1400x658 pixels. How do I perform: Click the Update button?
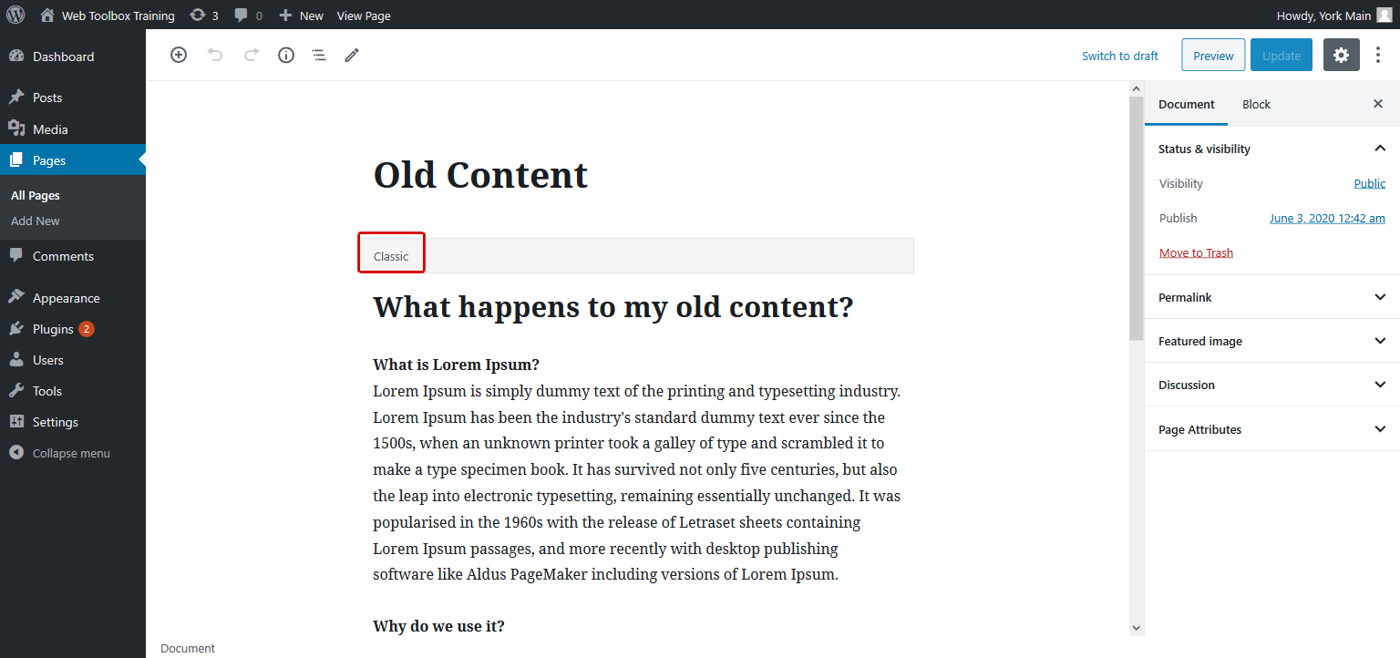(1281, 55)
